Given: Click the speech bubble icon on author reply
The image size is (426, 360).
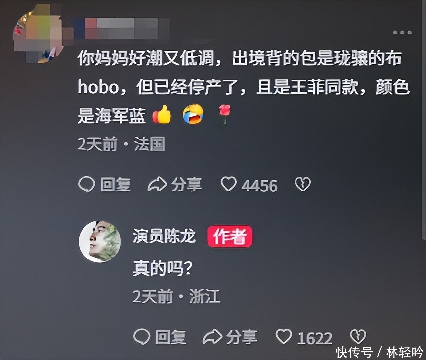Looking at the screenshot, I should click(x=142, y=337).
